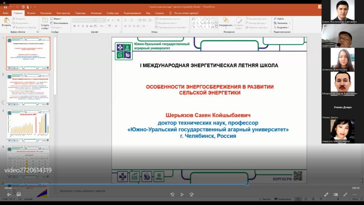Select the Главная ribbon tab

pyautogui.click(x=18, y=13)
